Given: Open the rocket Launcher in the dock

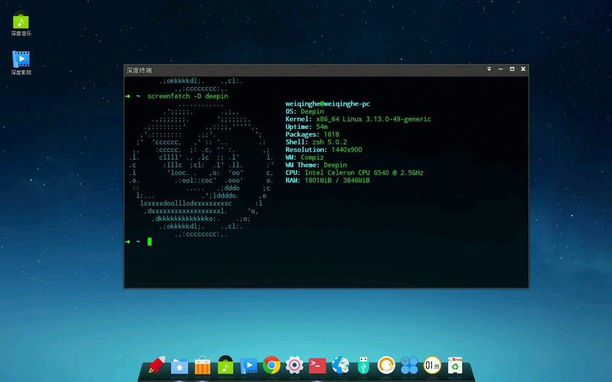Looking at the screenshot, I should point(157,365).
